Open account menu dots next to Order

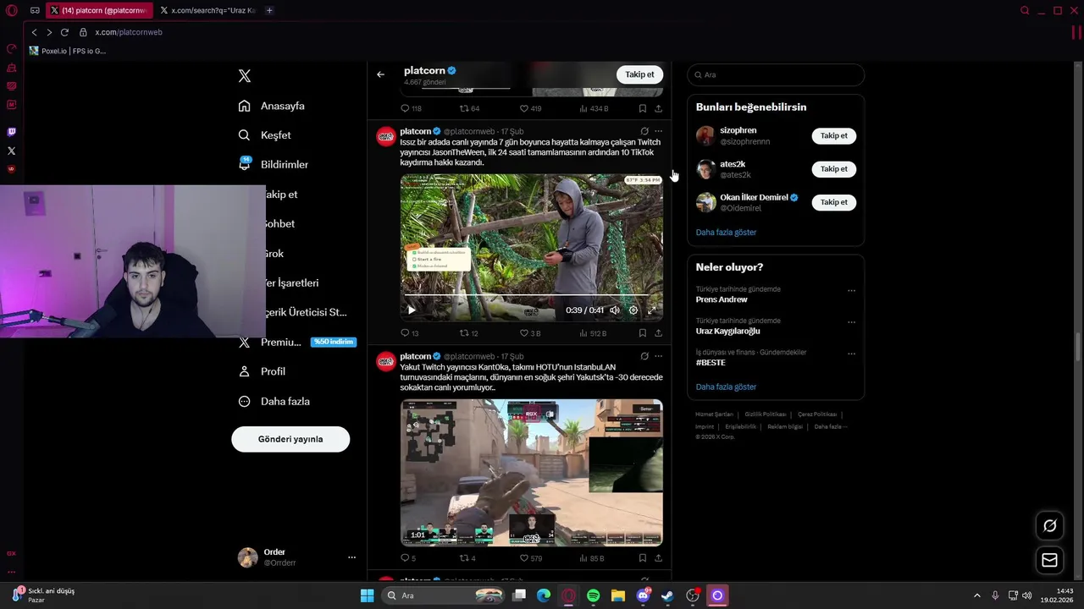[351, 557]
